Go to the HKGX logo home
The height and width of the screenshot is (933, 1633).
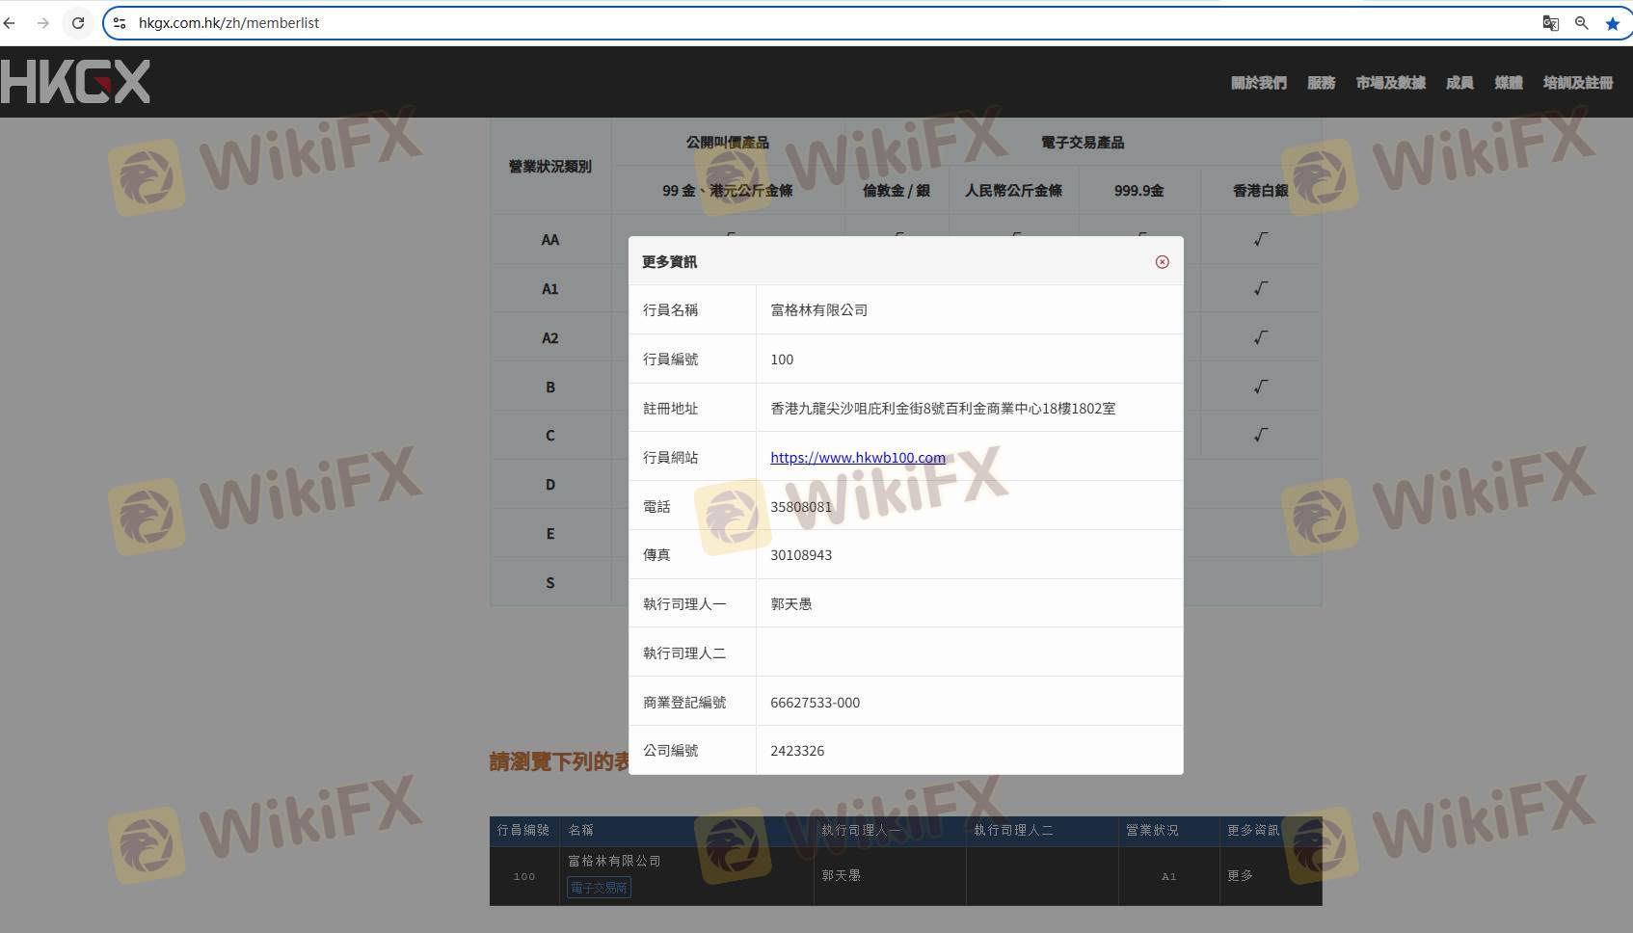[x=75, y=81]
